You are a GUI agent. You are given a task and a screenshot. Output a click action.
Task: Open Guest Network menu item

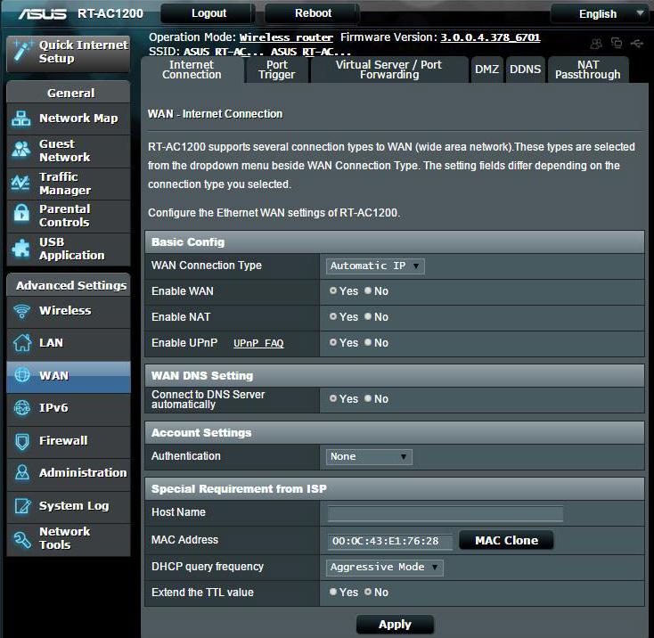pos(69,151)
